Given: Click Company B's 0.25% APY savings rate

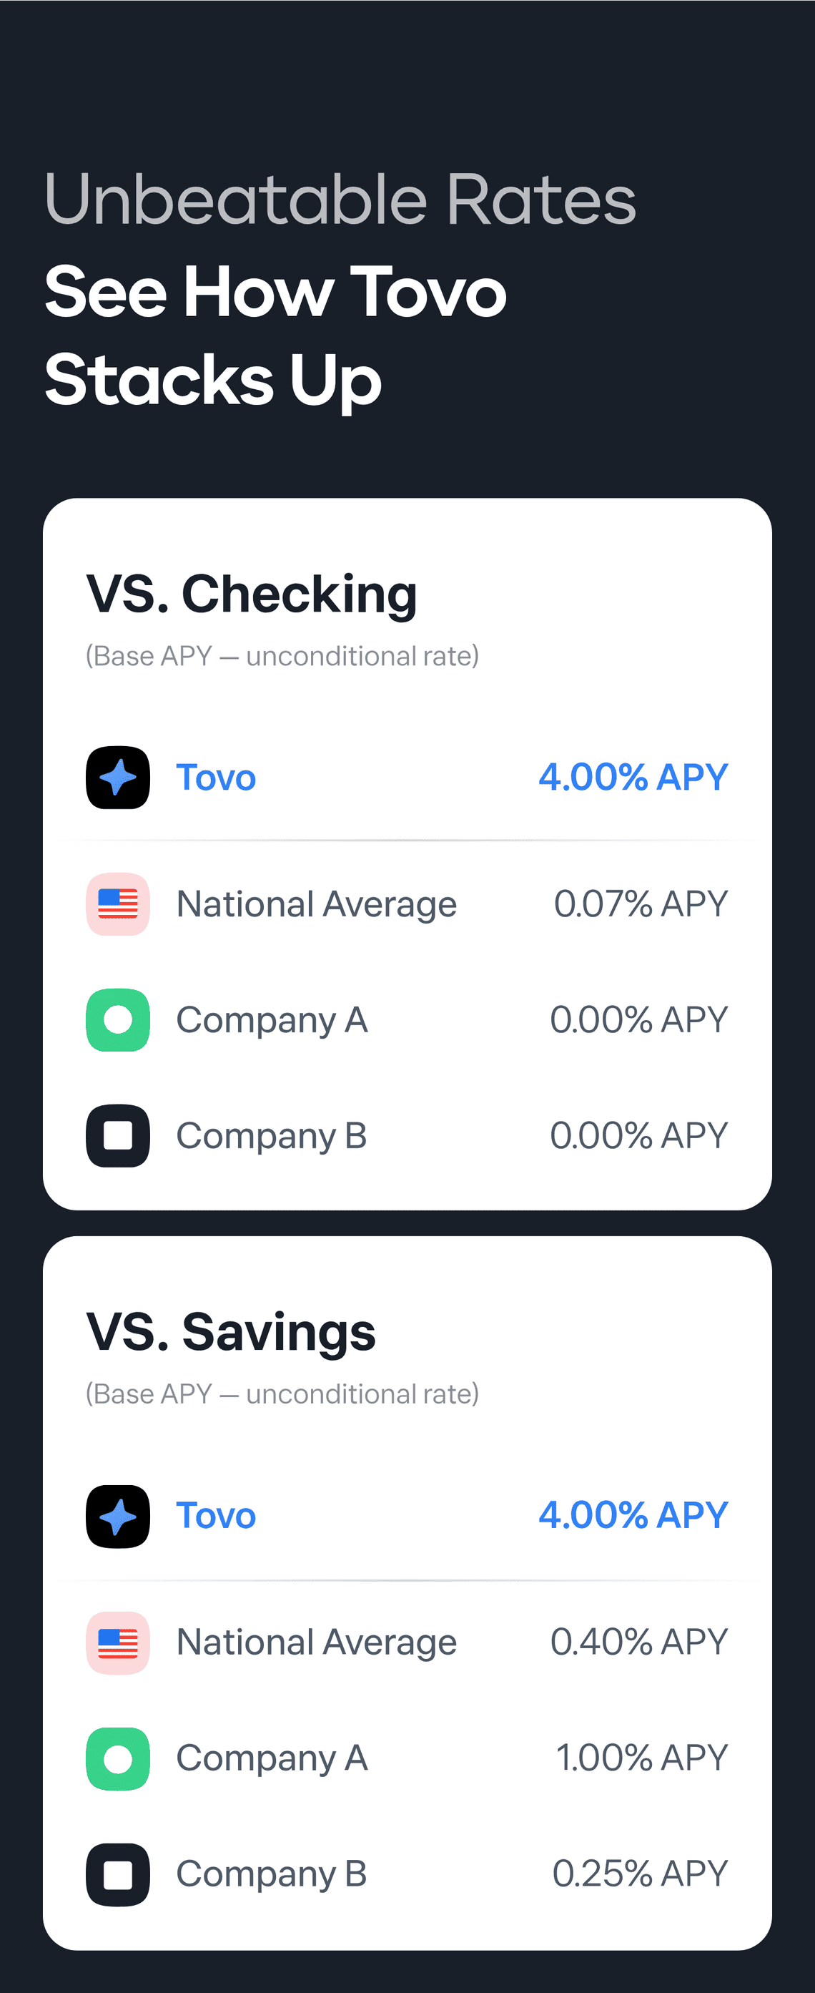Looking at the screenshot, I should [641, 1874].
